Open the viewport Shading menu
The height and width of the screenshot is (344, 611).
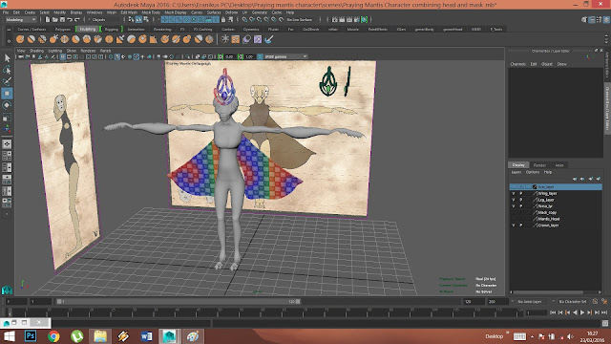pos(36,51)
